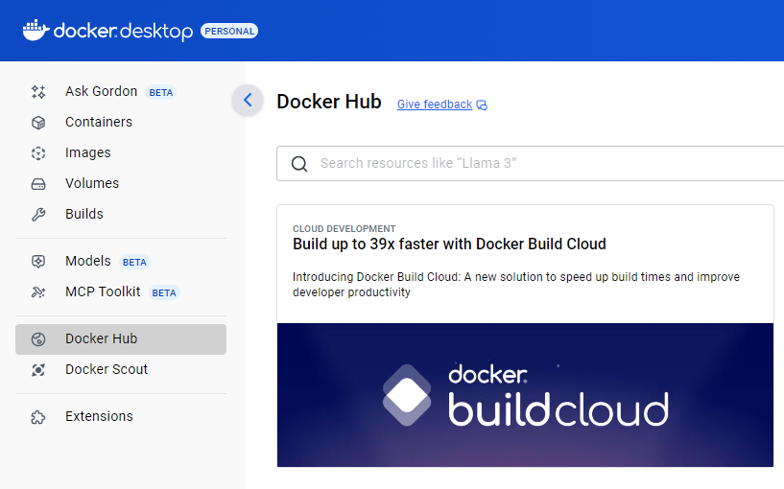Open the Docker Hub menu item
Image resolution: width=784 pixels, height=489 pixels.
pos(101,339)
